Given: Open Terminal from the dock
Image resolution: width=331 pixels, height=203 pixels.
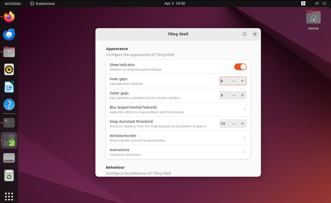Looking at the screenshot, I should coord(9,123).
